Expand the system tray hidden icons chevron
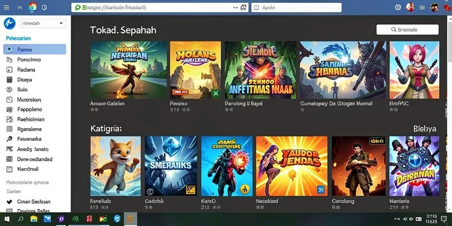This screenshot has height=226, width=452. click(x=397, y=219)
